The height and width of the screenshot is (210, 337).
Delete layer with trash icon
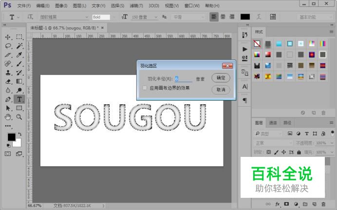click(x=323, y=204)
